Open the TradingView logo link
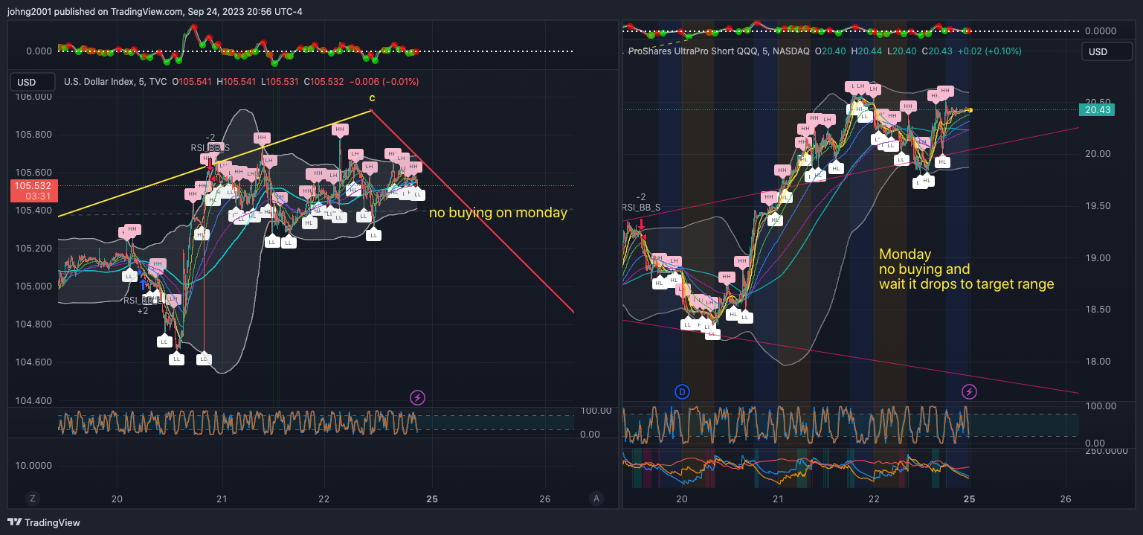 44,522
